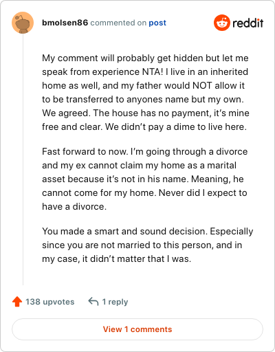
Task: Click the final line "my case, it didn't matter"
Action: coord(116,259)
